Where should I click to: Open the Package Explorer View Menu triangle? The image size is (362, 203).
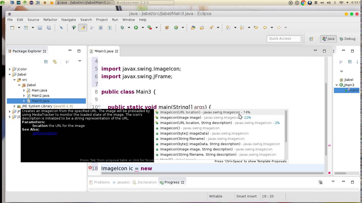click(x=80, y=61)
